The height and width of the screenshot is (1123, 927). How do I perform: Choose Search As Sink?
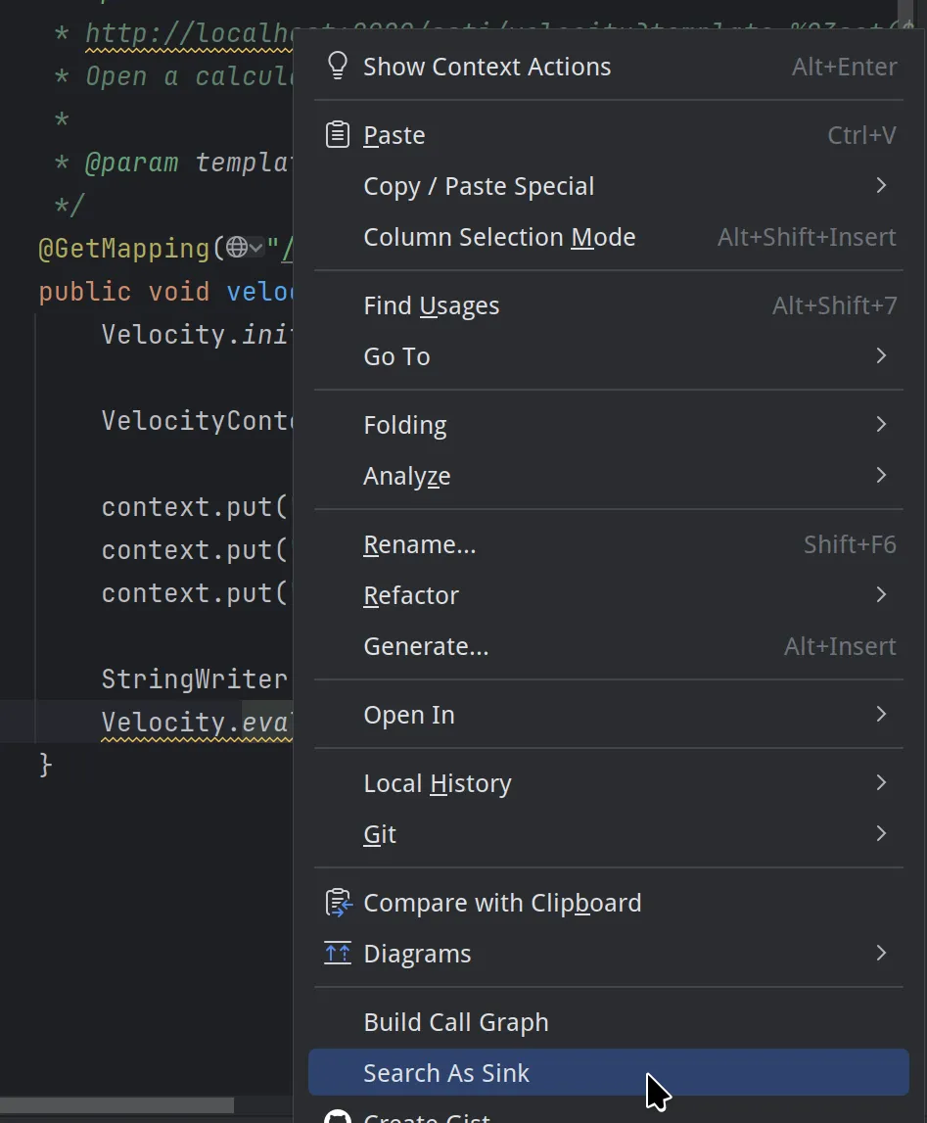446,1073
